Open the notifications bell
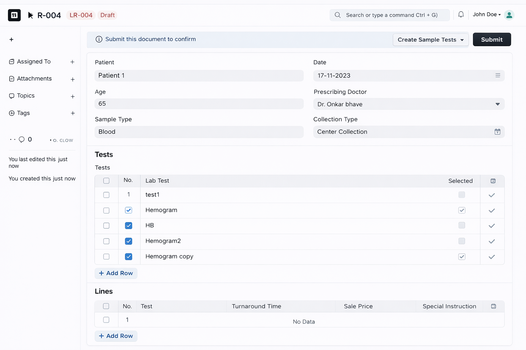 [461, 15]
